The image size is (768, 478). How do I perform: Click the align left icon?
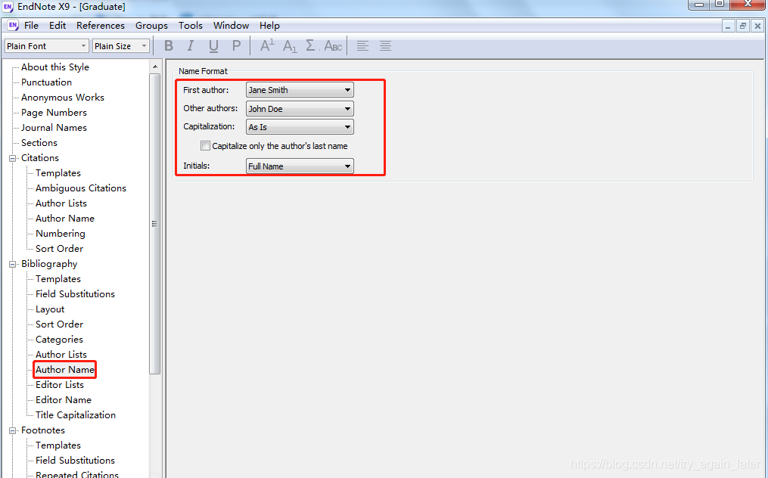362,46
